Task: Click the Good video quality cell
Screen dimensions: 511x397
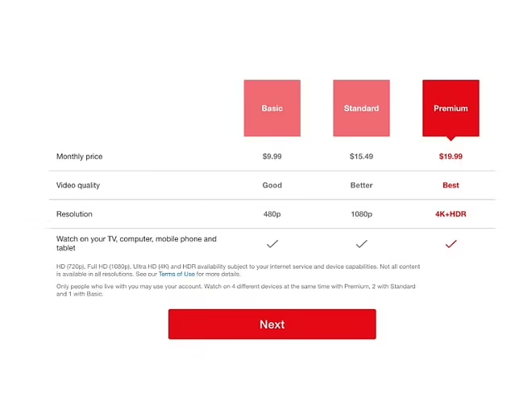Action: pos(272,185)
